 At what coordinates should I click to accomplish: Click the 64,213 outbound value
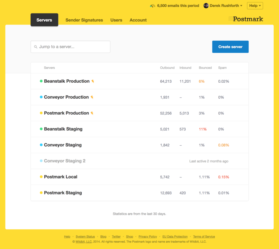pyautogui.click(x=166, y=81)
